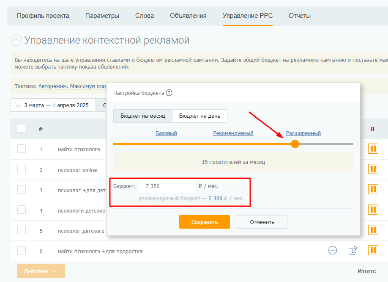Switch to the "Отчеты" tab
This screenshot has height=282, width=388.
(300, 16)
